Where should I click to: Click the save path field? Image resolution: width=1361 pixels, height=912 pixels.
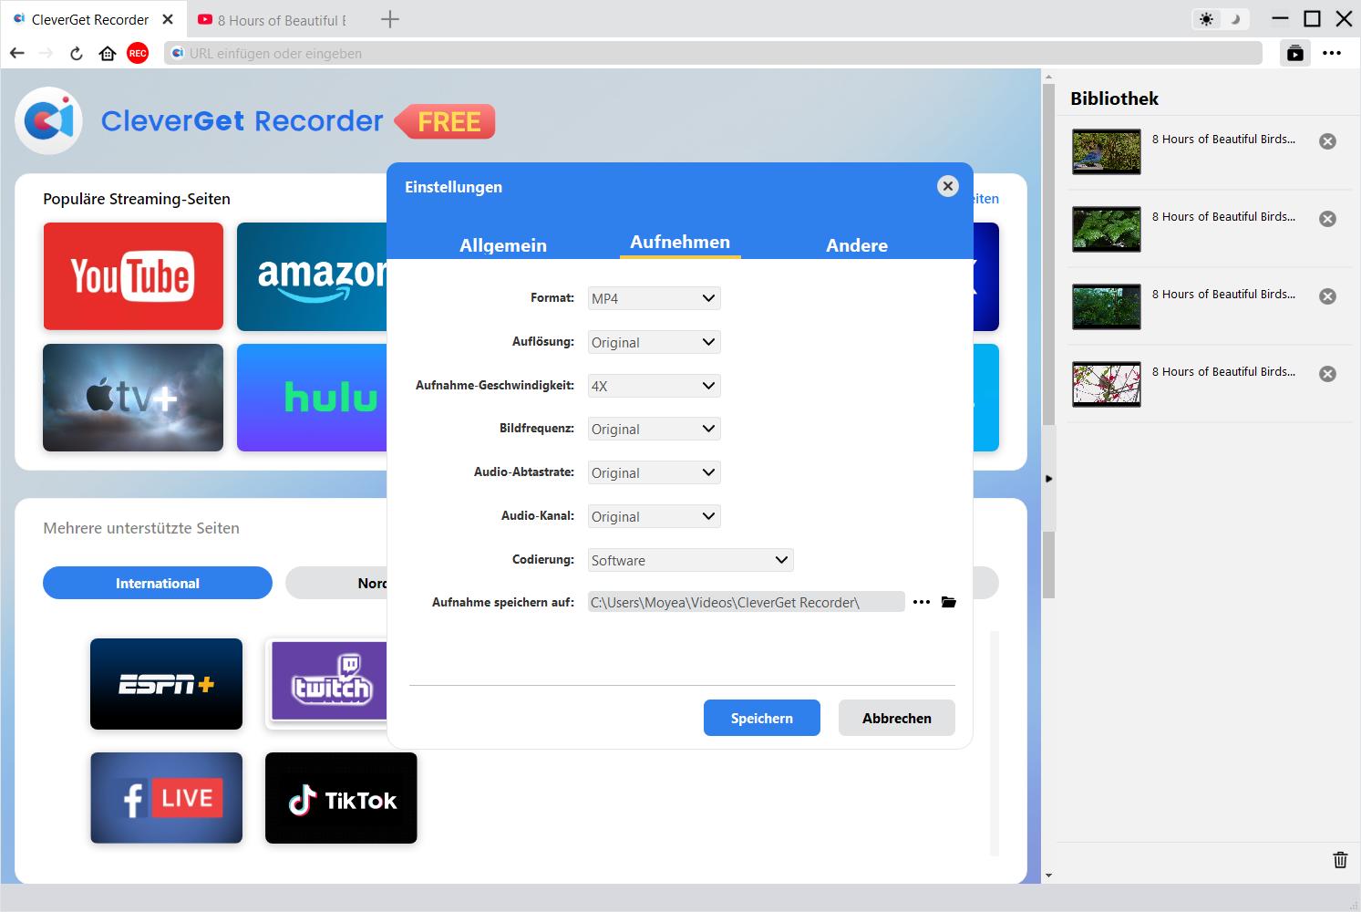[747, 602]
